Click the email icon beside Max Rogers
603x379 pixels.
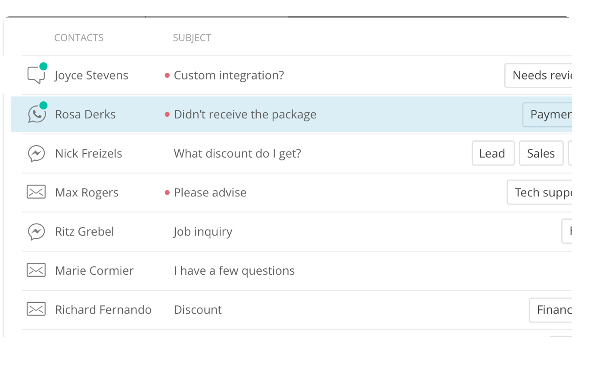pos(36,192)
